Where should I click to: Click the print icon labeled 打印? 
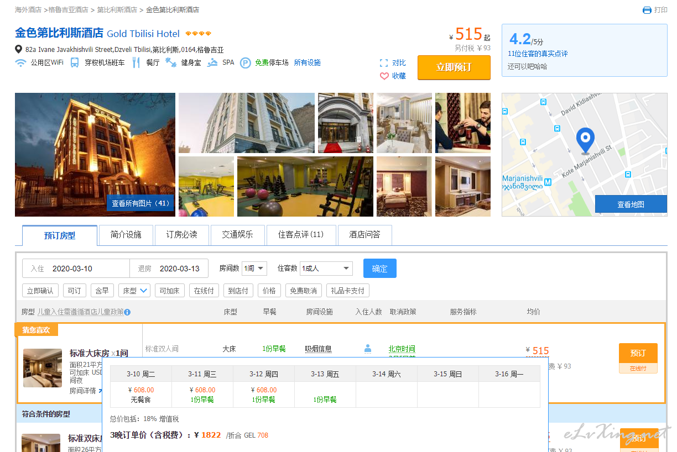[647, 10]
